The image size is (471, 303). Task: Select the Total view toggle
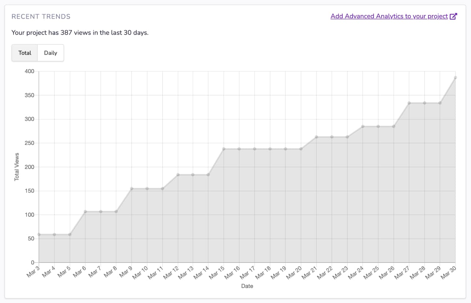click(25, 53)
